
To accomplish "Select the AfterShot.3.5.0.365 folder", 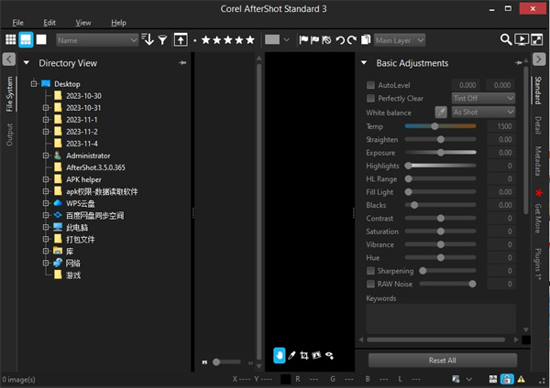I will (x=95, y=167).
